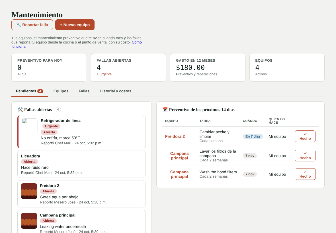Mark Cambiar aceite y limpiar as Hecho
Image resolution: width=336 pixels, height=233 pixels.
[x=305, y=136]
